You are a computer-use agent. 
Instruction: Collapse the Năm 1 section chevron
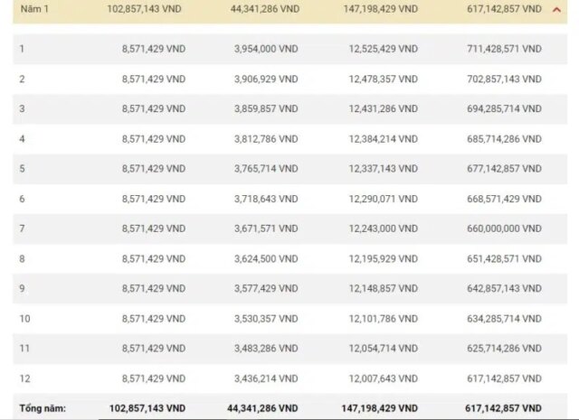click(555, 8)
